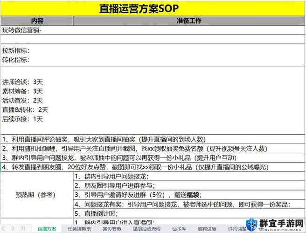This screenshot has width=306, height=233.
Task: Click cell 2、朋友圈引导用户进群参与；
Action: [x=189, y=185]
